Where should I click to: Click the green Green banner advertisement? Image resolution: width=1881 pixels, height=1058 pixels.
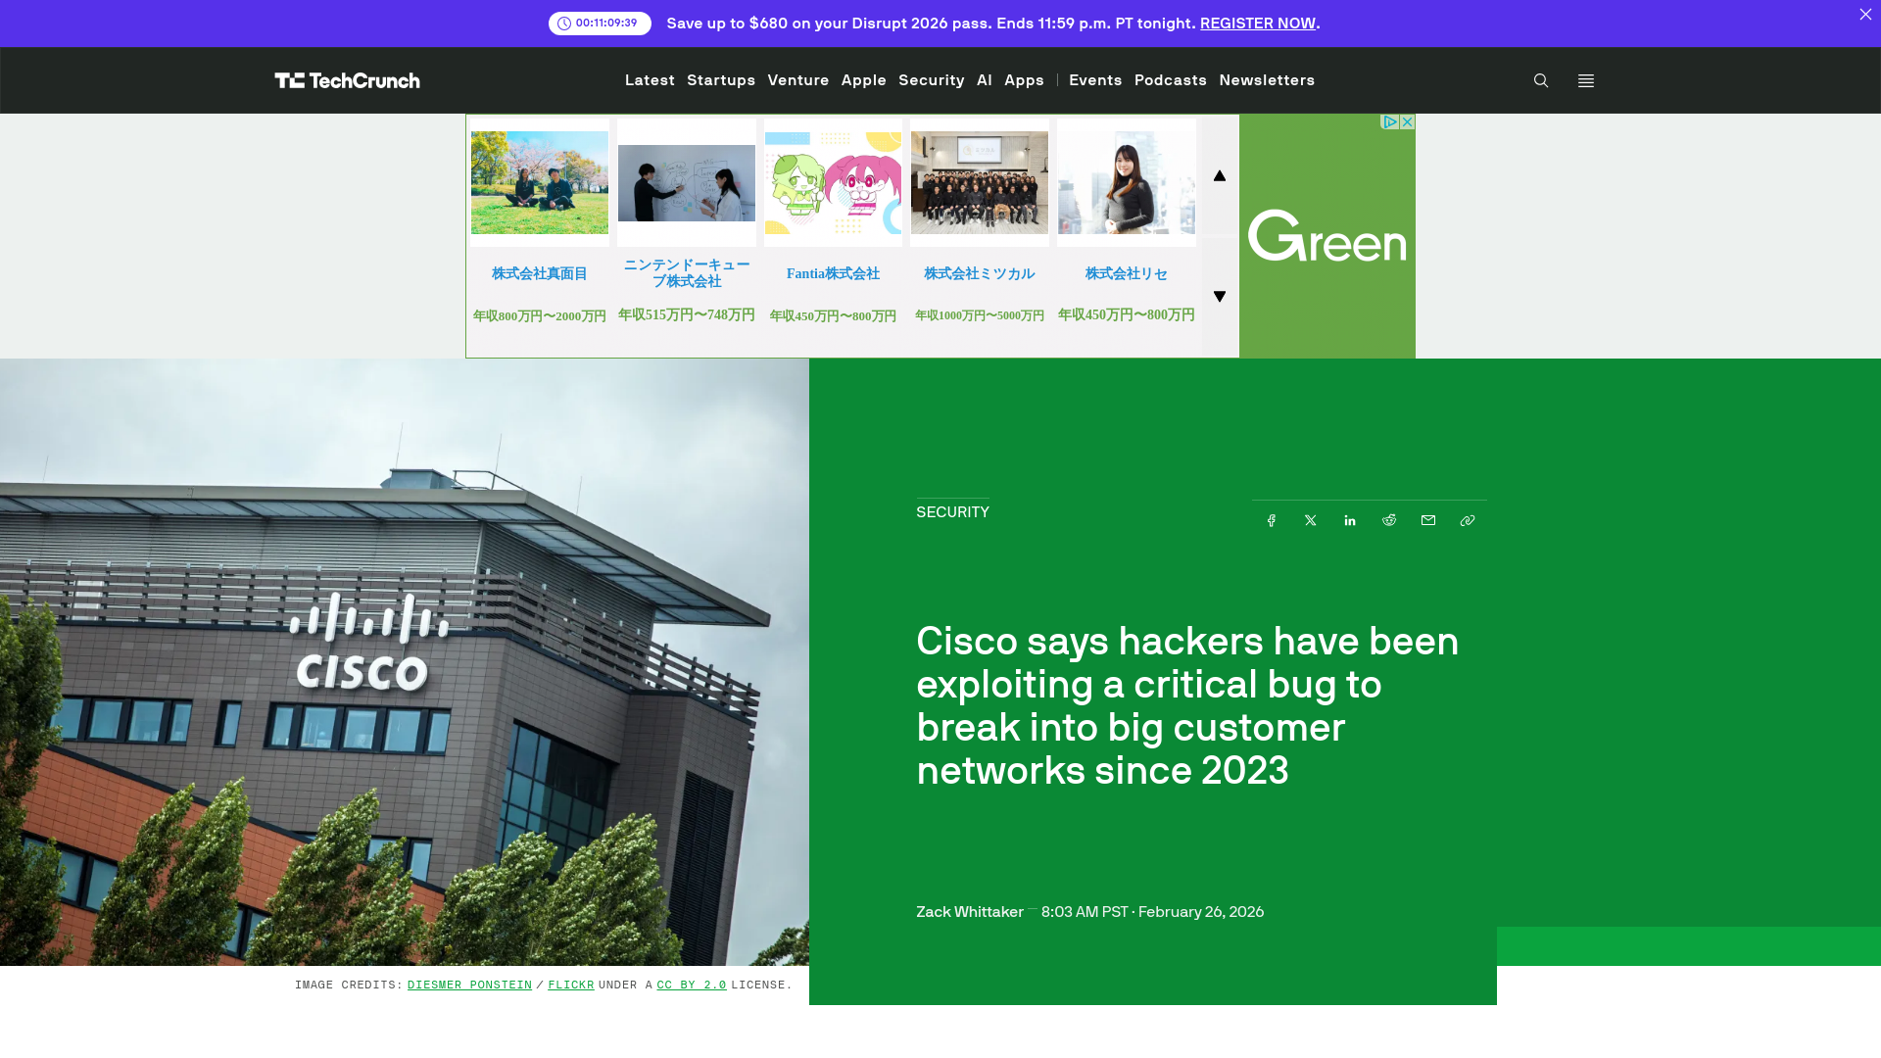tap(1326, 236)
